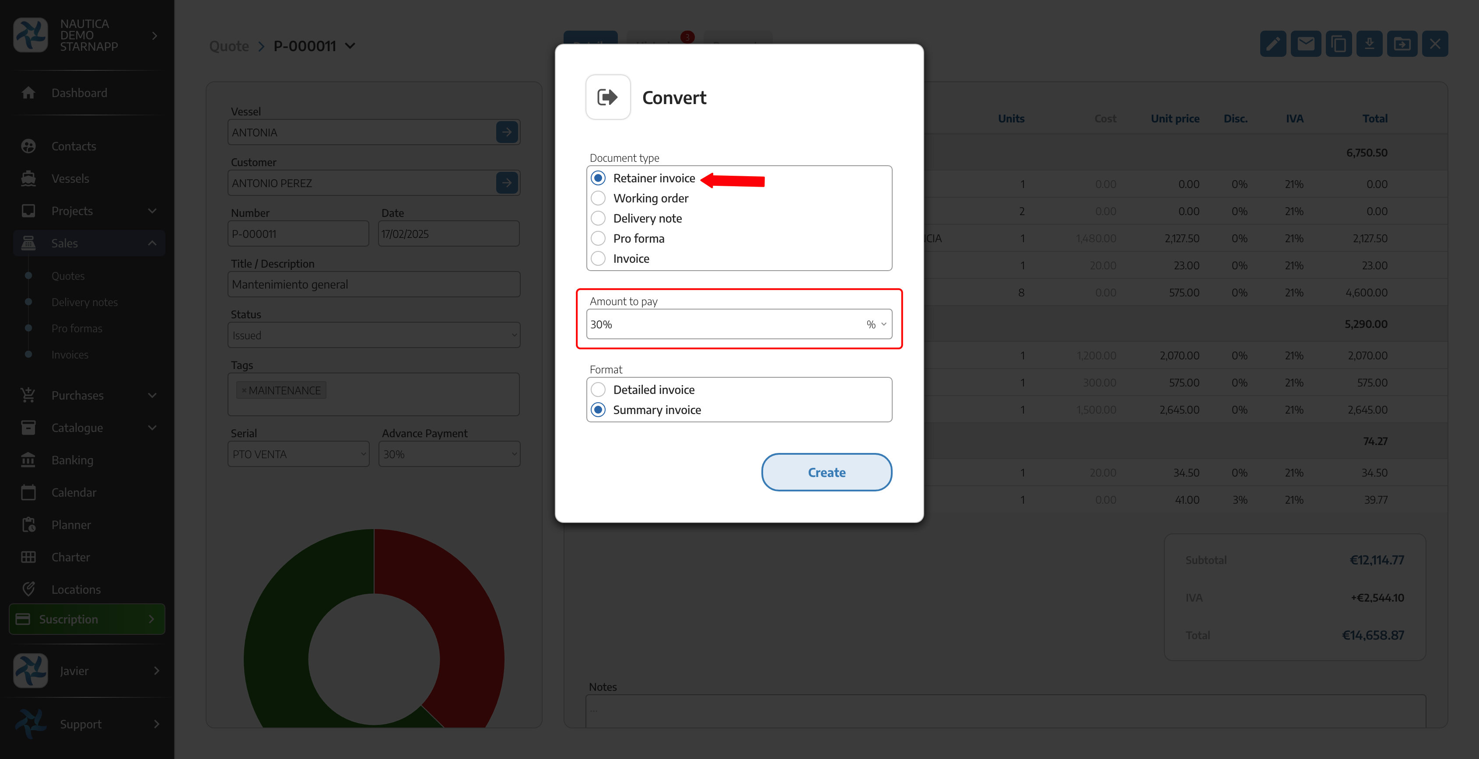This screenshot has height=759, width=1479.
Task: Open Pro formas in Sales submenu
Action: [x=77, y=329]
